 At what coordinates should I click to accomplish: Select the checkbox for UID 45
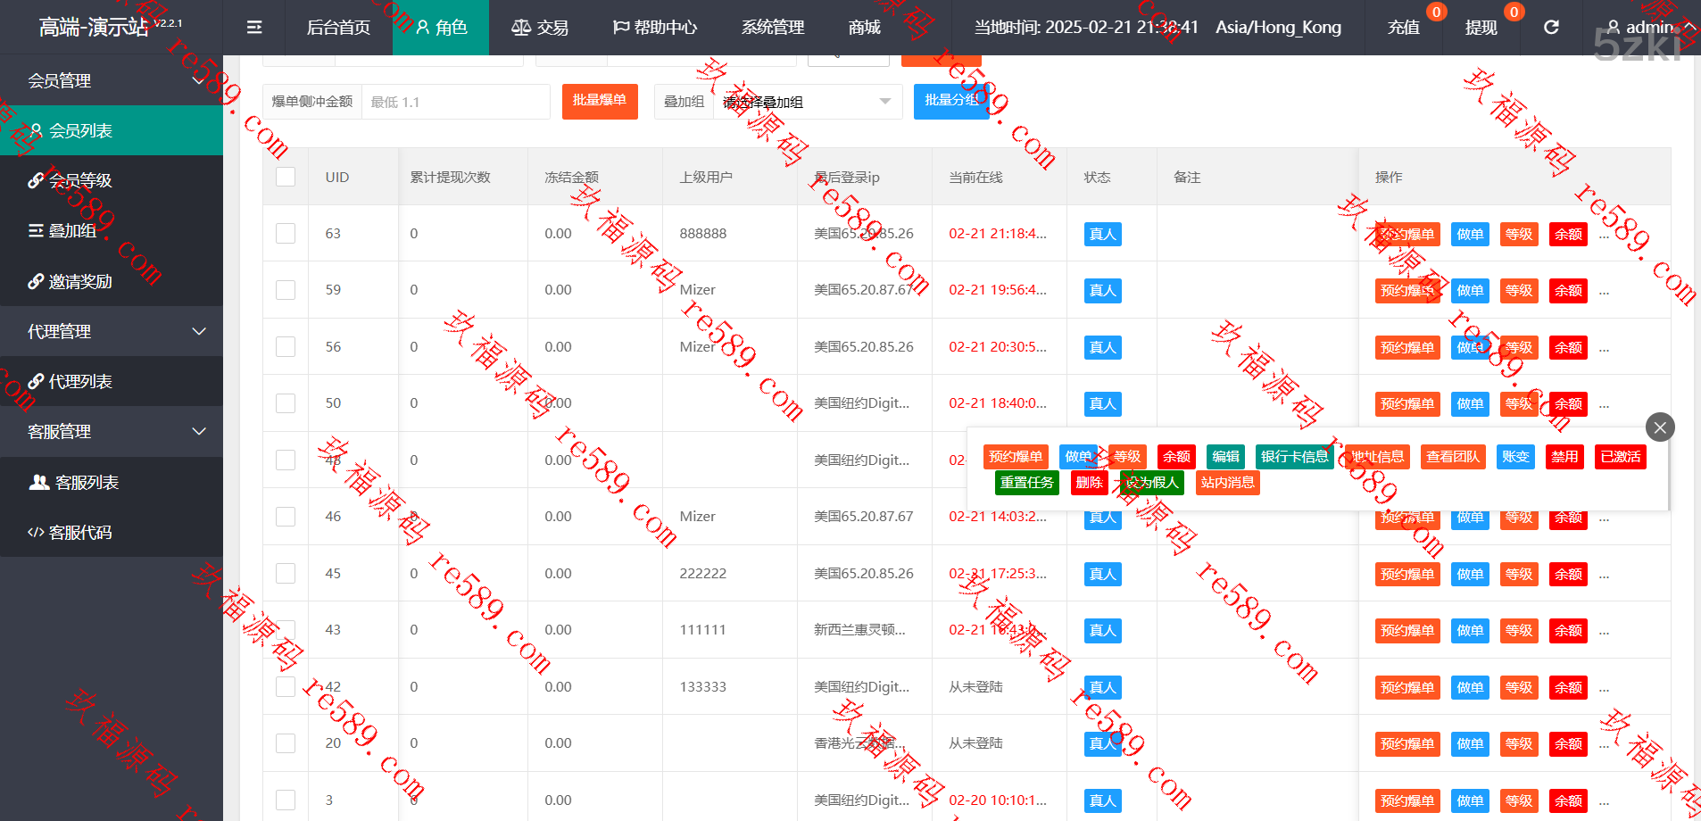[x=286, y=574]
